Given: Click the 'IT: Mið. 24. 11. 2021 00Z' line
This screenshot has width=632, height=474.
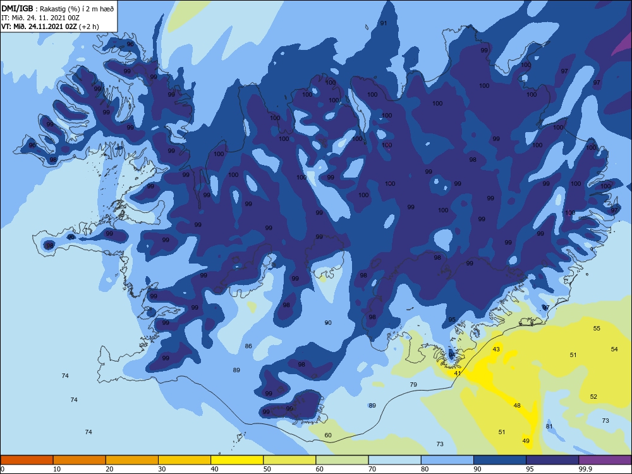Looking at the screenshot, I should (40, 18).
